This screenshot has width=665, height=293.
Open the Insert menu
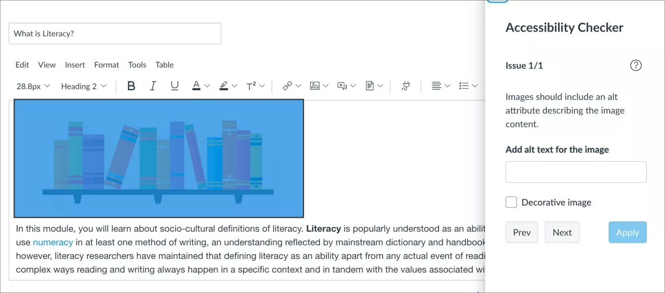coord(75,65)
